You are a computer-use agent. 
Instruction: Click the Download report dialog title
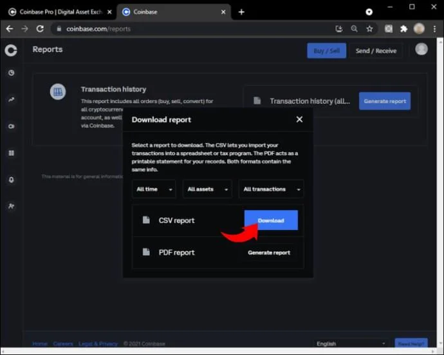tap(162, 120)
